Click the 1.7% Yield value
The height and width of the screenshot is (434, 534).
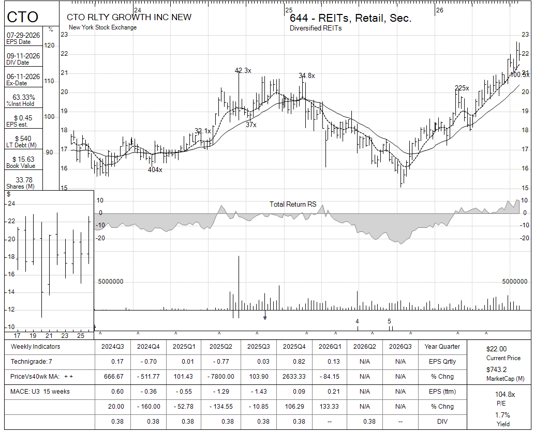502,415
